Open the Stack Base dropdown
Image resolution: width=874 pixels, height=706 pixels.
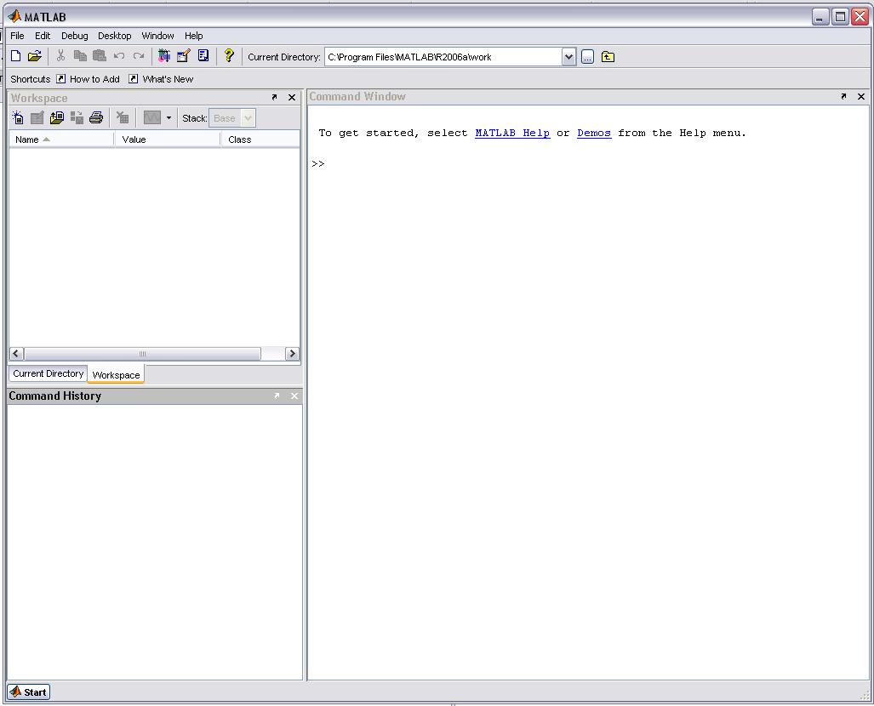232,118
